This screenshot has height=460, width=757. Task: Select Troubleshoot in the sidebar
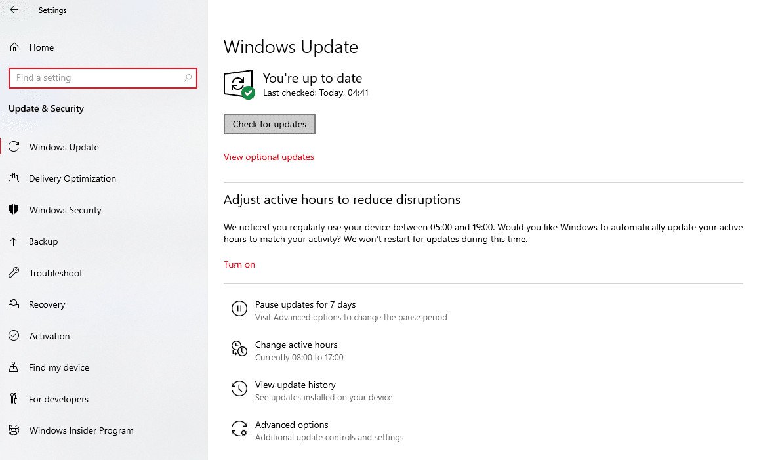[56, 273]
